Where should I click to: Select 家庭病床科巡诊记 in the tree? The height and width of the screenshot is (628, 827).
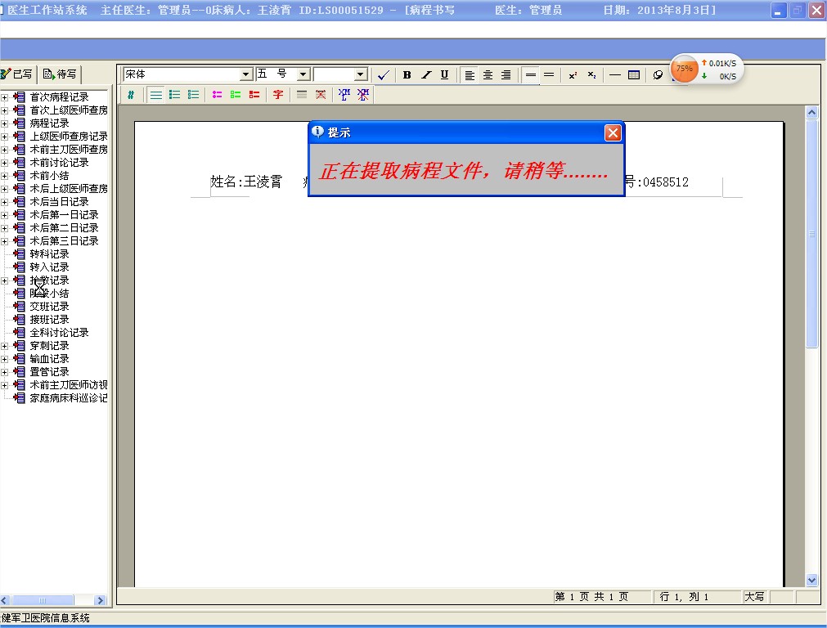(x=69, y=398)
